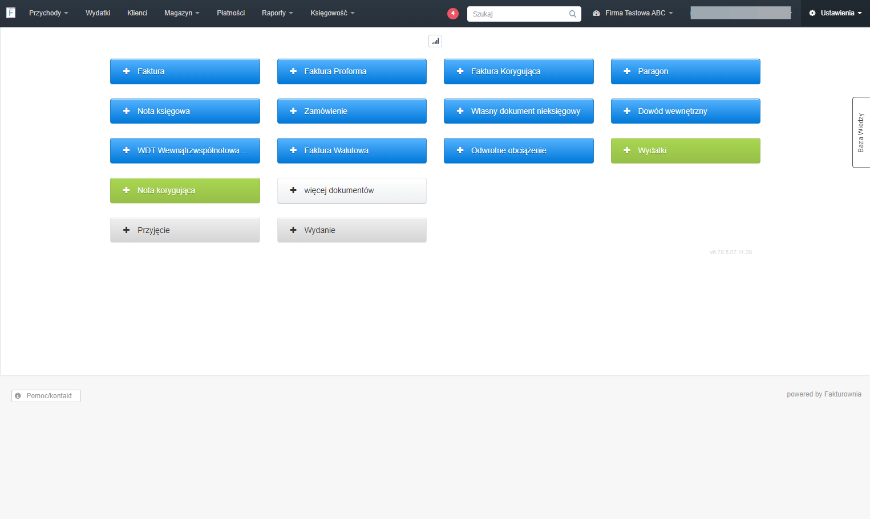Click the dashboard icon beside Firma Testowa ABC
Screen dimensions: 870x519
(596, 13)
